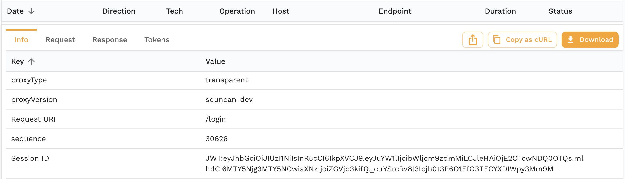Sort by the Endpoint column
The height and width of the screenshot is (179, 625).
point(395,11)
